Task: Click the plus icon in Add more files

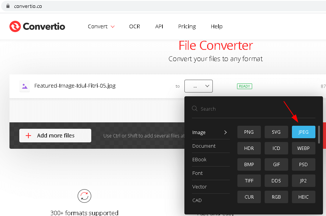Action: [x=28, y=136]
